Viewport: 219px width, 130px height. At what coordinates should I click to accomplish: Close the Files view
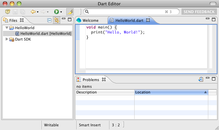click(22, 20)
